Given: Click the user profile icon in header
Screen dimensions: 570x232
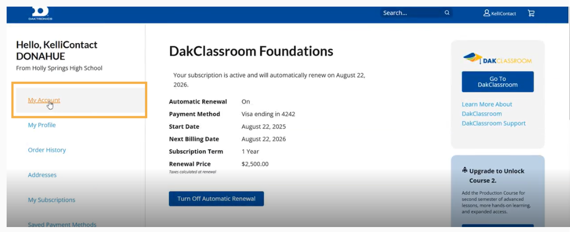Looking at the screenshot, I should point(487,13).
